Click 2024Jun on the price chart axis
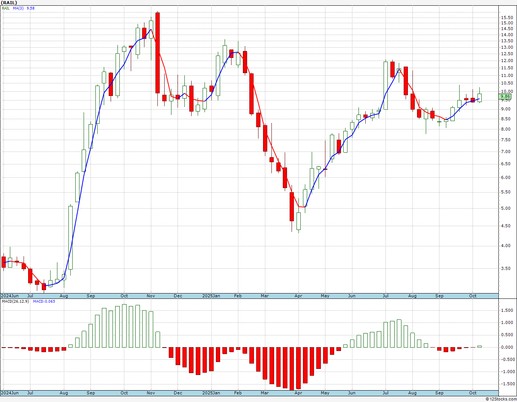Viewport: 517px width, 402px height. point(10,296)
